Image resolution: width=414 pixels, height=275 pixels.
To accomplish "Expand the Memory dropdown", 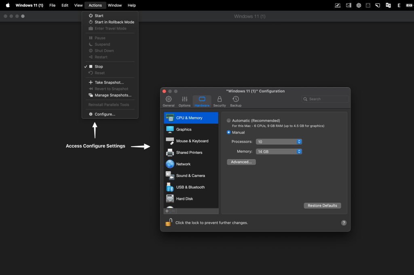I will (x=279, y=151).
